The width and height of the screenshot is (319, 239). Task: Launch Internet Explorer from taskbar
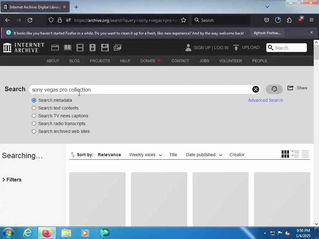[x=28, y=233]
